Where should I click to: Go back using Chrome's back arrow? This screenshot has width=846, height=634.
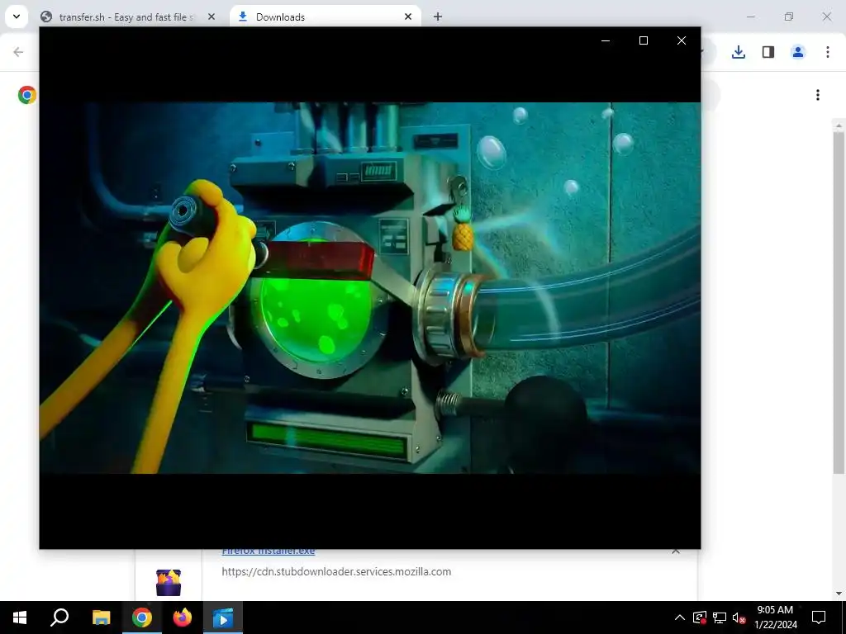click(x=18, y=52)
